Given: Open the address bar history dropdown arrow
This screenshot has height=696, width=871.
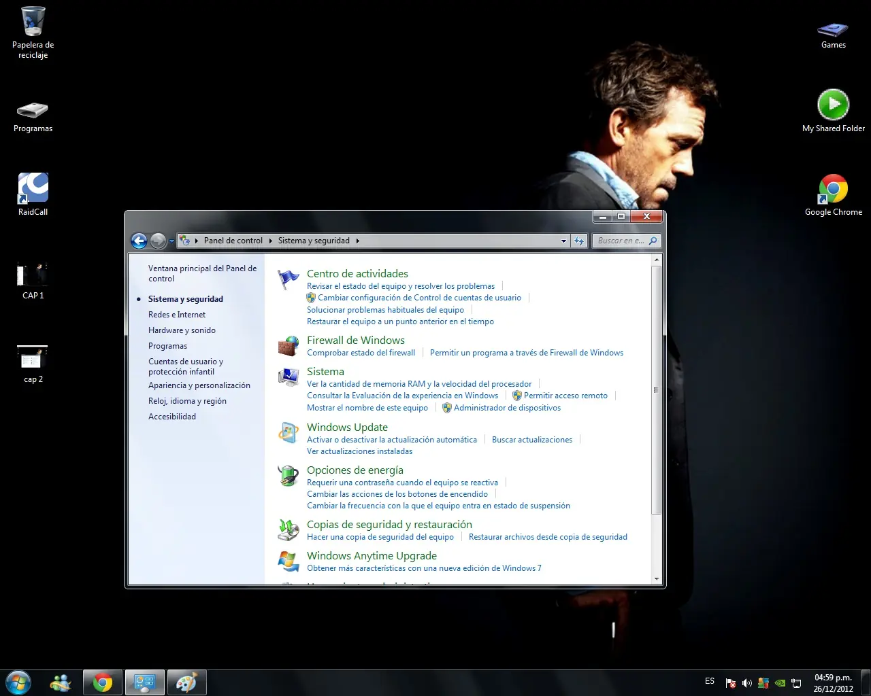Looking at the screenshot, I should 563,241.
